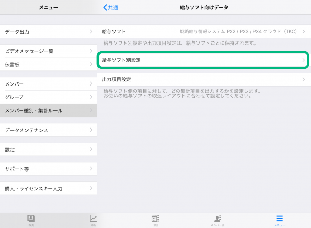Open the メンバー別 tab icon

[218, 220]
